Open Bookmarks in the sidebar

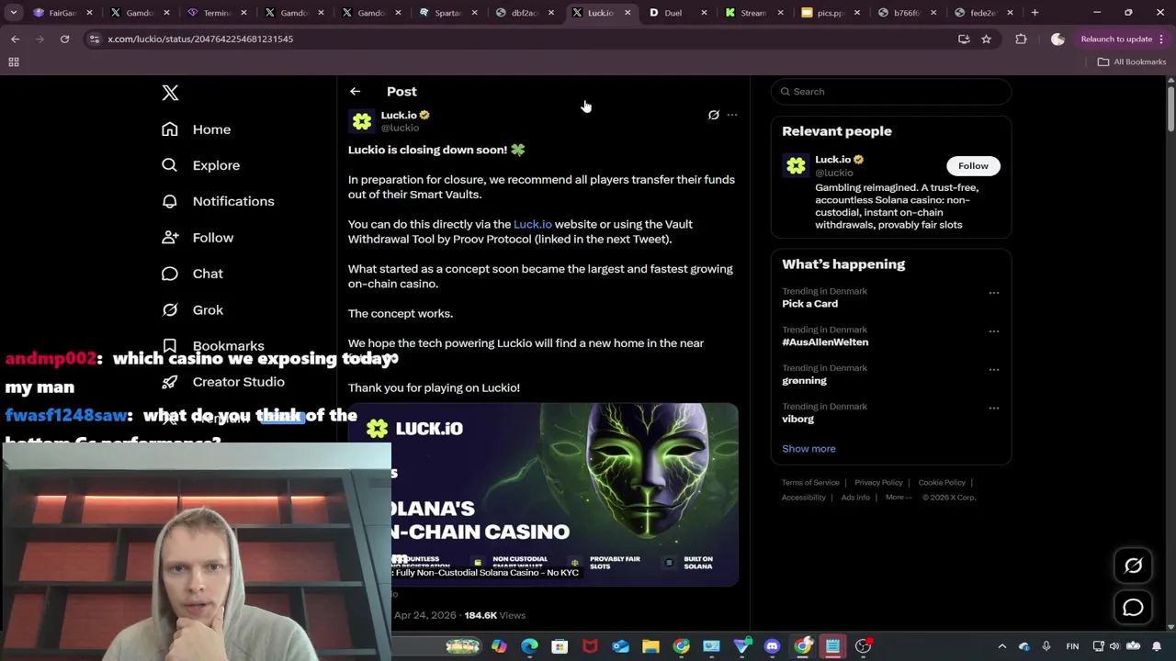click(213, 346)
